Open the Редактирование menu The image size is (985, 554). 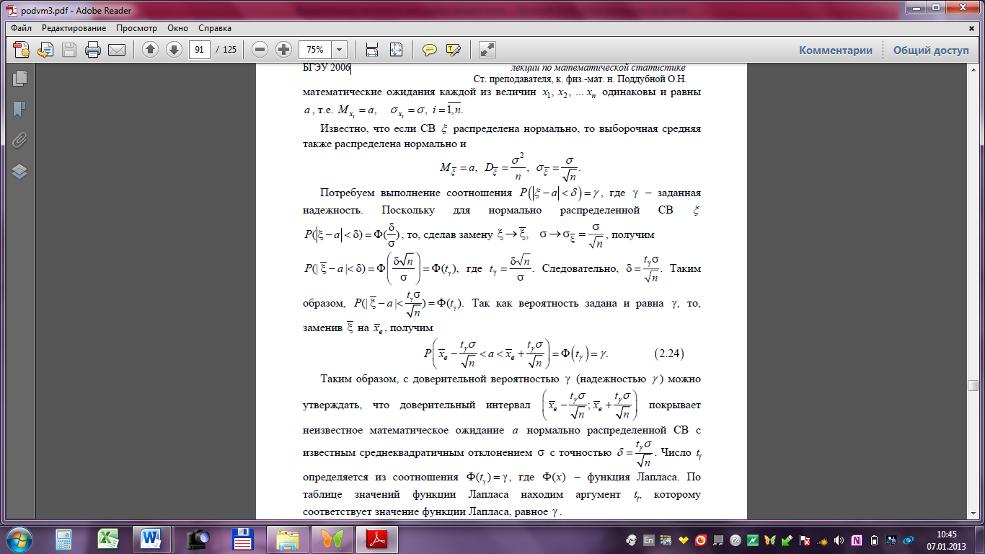coord(74,28)
